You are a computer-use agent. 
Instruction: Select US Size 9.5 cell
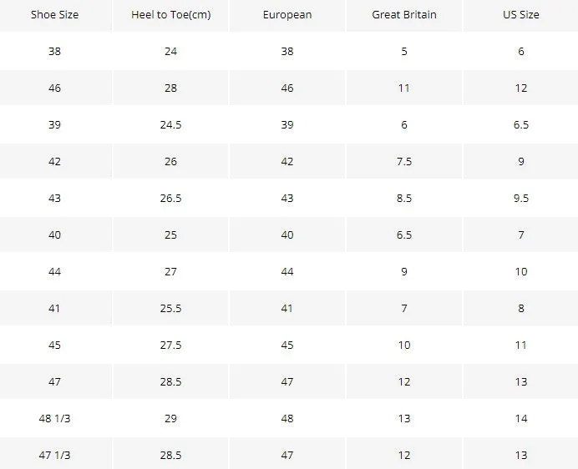521,199
